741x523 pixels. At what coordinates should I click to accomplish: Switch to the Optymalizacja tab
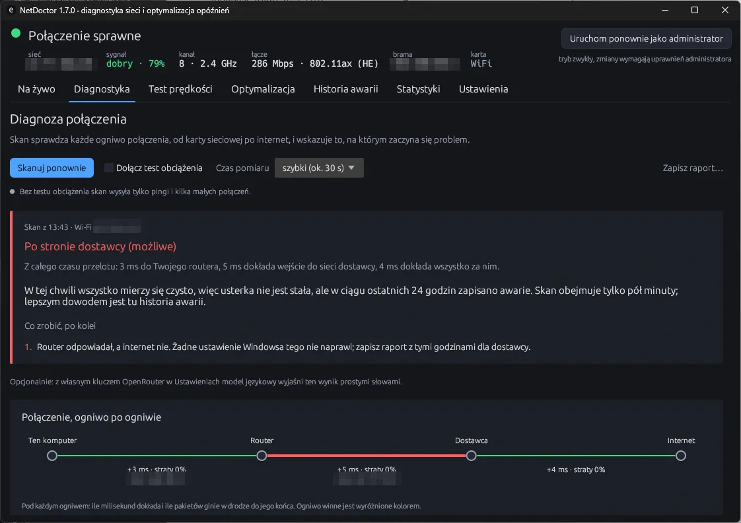[x=263, y=89]
